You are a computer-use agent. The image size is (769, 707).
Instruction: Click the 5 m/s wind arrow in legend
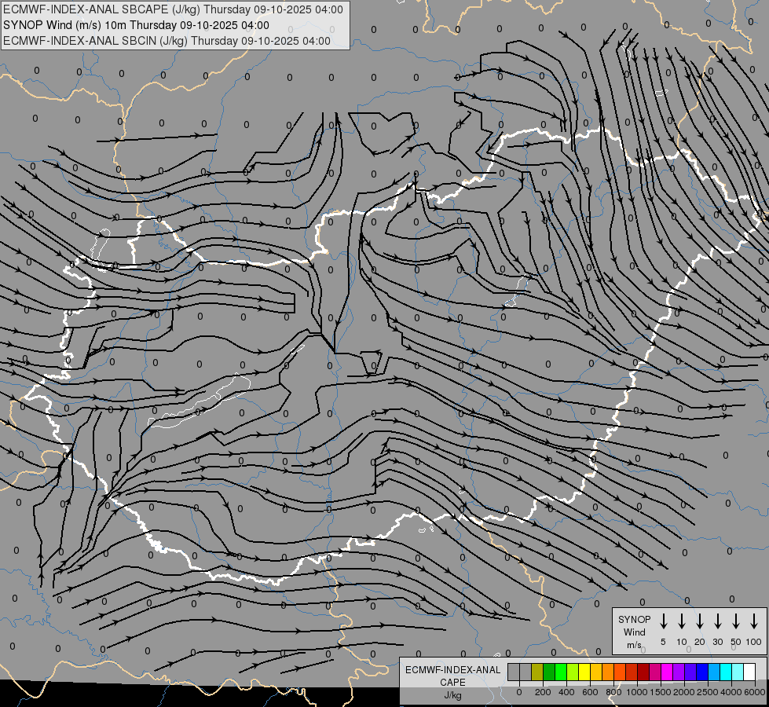[663, 621]
